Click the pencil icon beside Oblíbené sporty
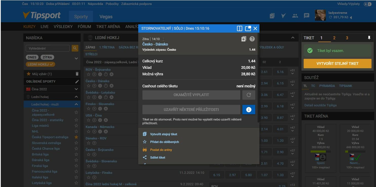The image size is (376, 187). coord(77,82)
